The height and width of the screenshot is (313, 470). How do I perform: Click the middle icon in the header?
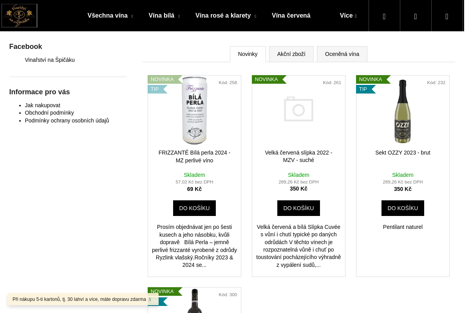(416, 16)
